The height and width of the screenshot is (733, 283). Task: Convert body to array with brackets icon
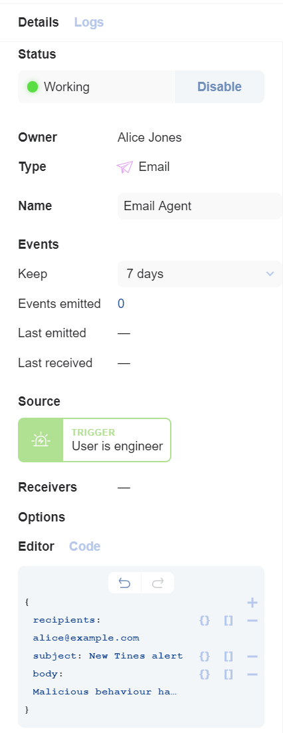tap(229, 674)
